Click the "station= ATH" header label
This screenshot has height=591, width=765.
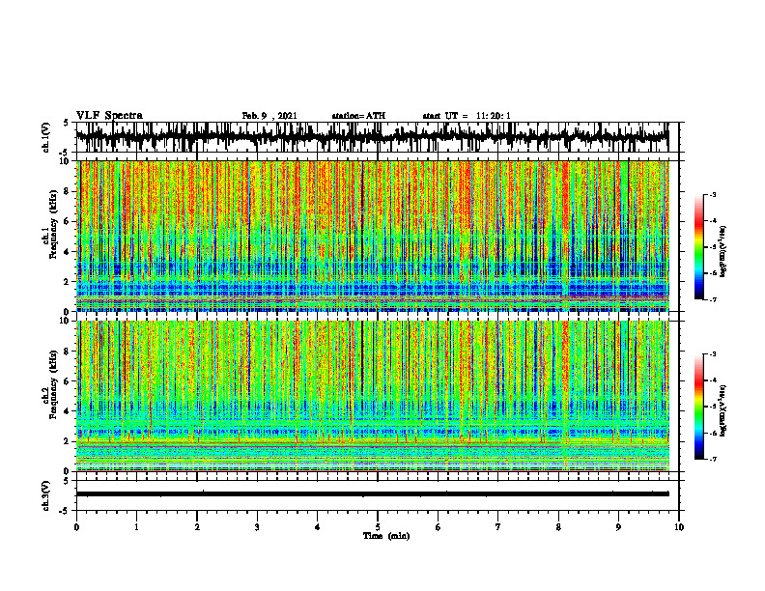tap(358, 116)
